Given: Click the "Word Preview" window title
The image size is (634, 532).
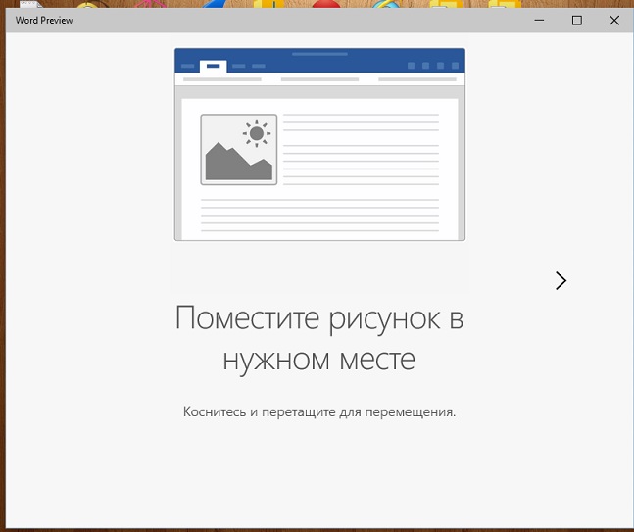Looking at the screenshot, I should 44,21.
